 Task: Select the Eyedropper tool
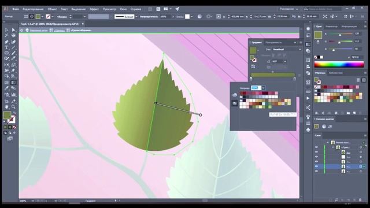(6, 88)
